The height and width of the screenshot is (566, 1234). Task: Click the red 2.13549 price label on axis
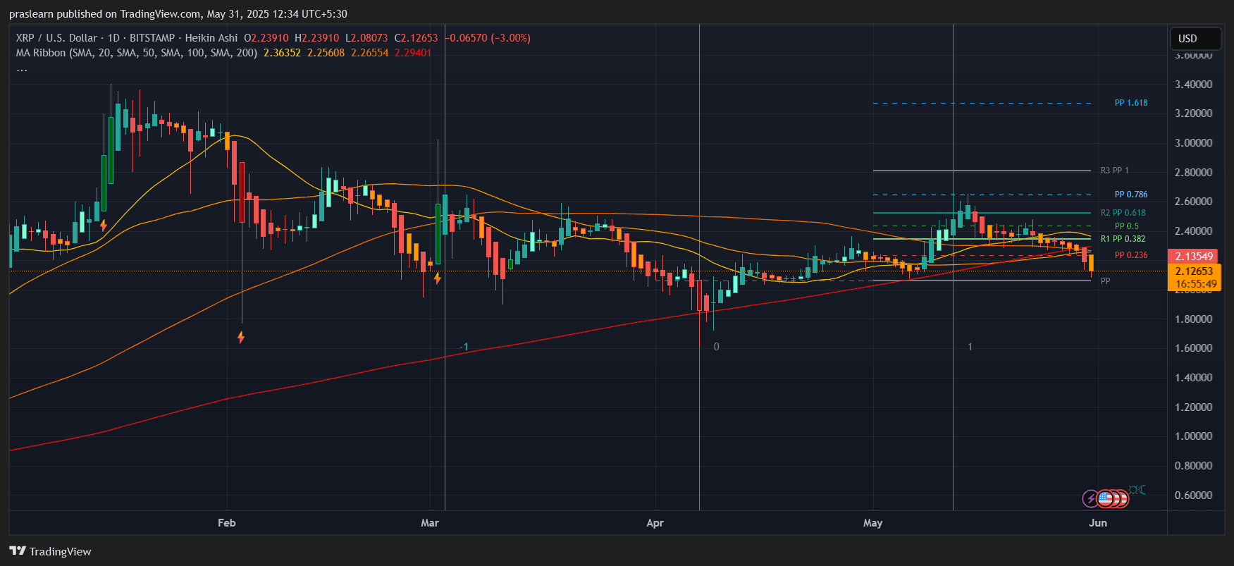1193,257
